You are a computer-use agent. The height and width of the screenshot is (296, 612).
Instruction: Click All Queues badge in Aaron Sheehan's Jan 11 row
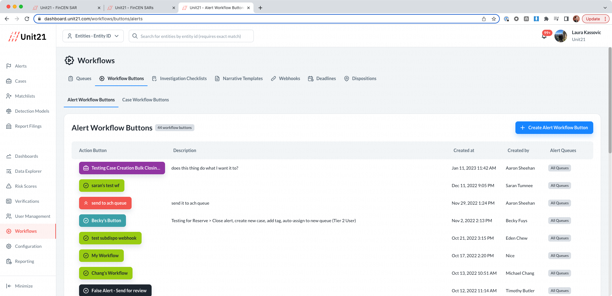pos(559,168)
